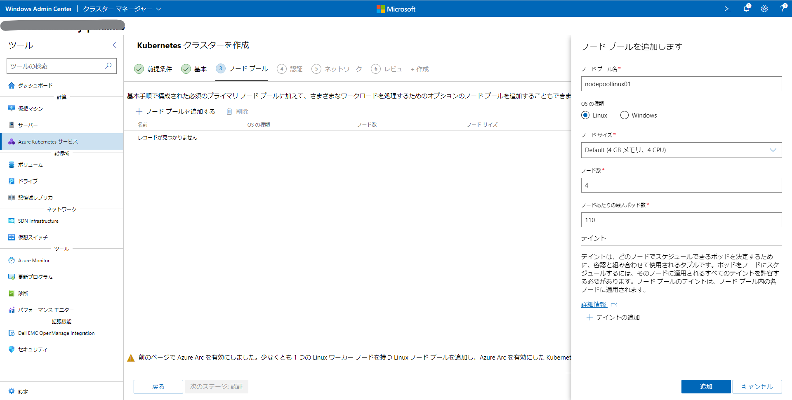Click the ドライブ icon

12,181
